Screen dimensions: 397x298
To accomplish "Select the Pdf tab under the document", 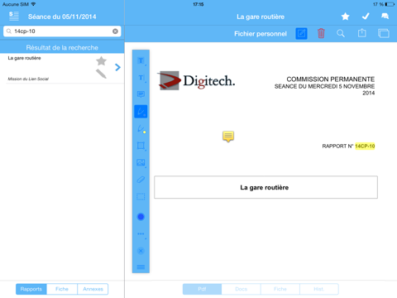I will click(x=202, y=289).
